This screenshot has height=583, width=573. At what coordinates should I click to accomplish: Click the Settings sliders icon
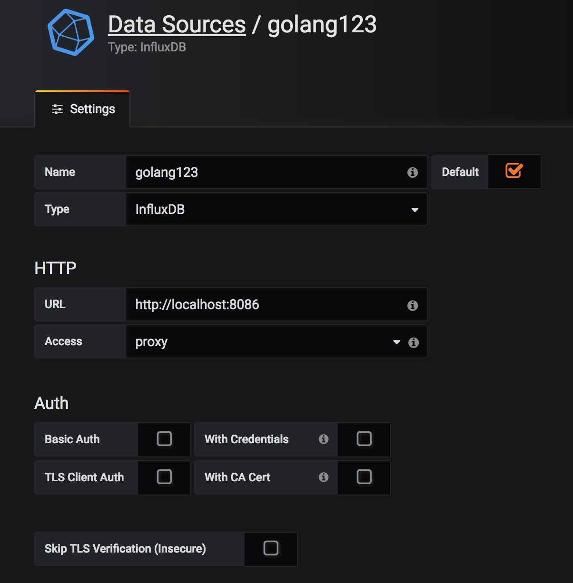[57, 109]
